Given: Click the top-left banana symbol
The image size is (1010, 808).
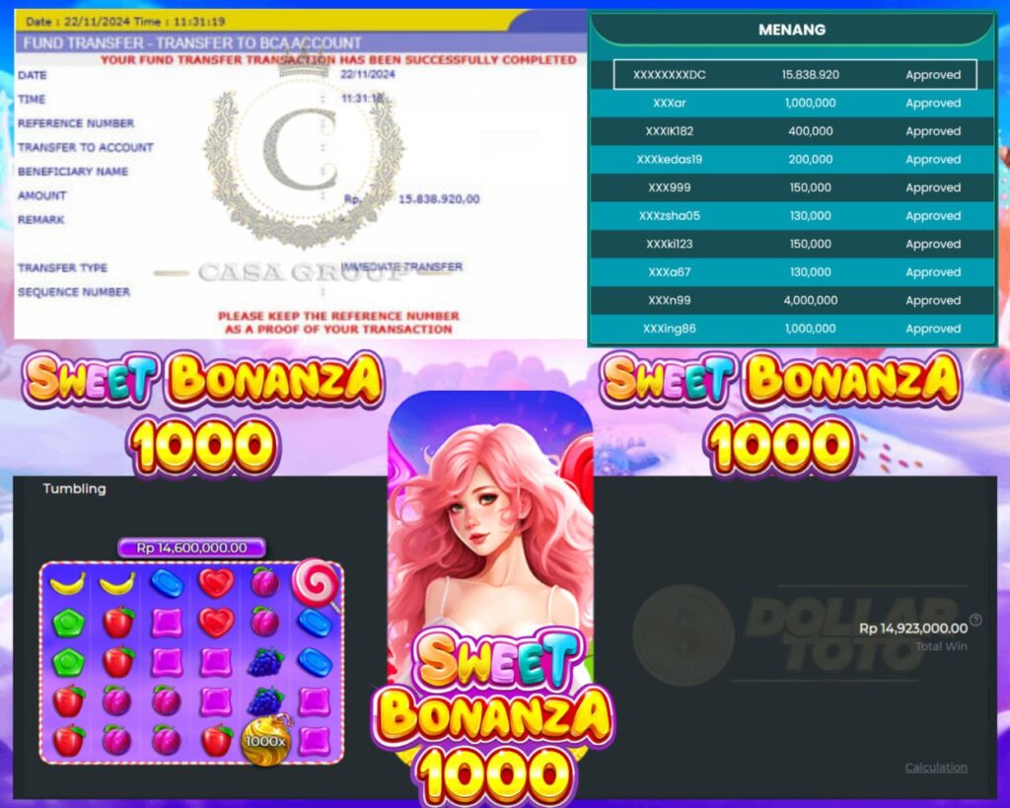Looking at the screenshot, I should click(x=68, y=583).
